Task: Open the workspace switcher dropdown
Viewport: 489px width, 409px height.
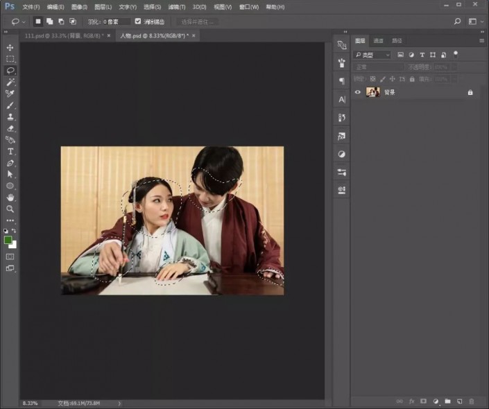Action: click(x=477, y=21)
